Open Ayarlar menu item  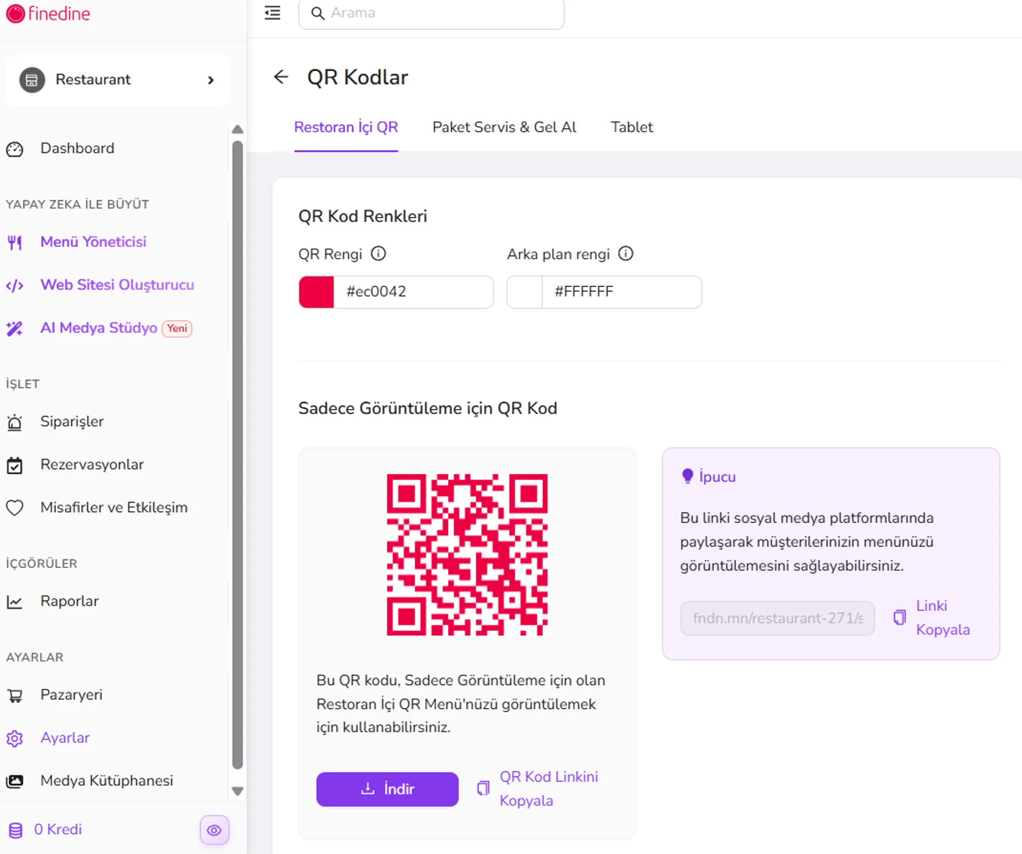click(65, 738)
